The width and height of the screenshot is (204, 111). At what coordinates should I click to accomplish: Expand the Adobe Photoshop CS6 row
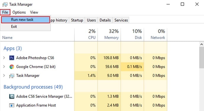(4, 58)
